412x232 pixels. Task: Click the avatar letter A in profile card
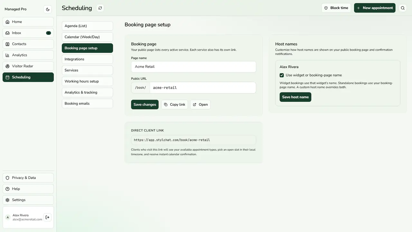click(x=8, y=217)
